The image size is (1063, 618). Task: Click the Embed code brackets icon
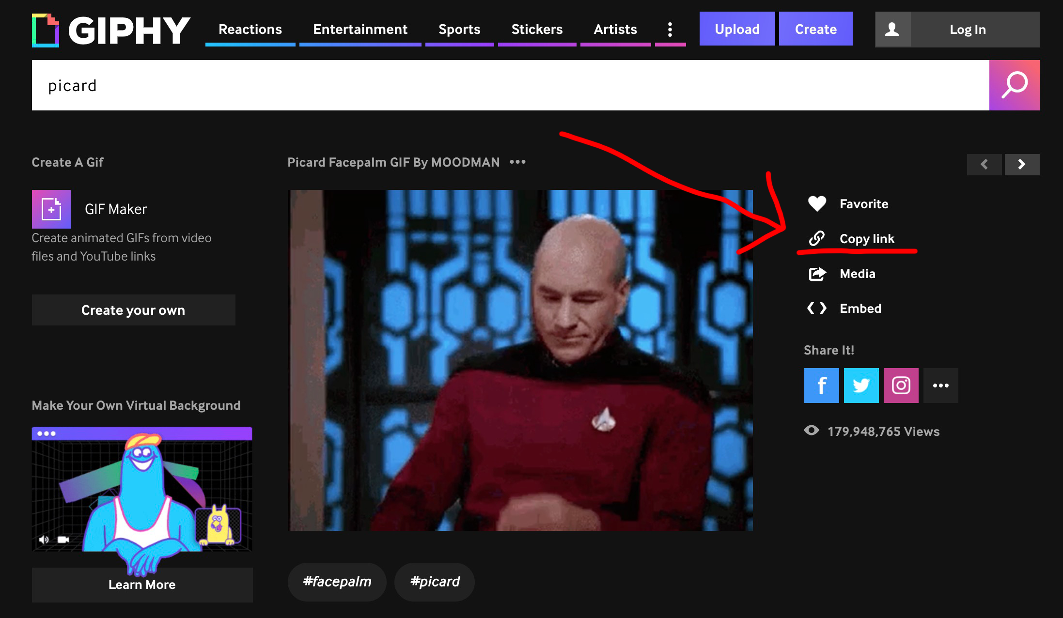[x=817, y=308]
